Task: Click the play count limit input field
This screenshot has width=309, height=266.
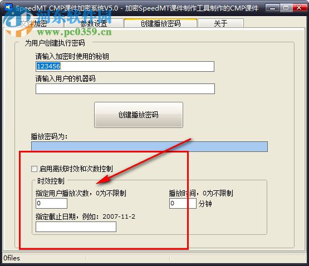Action: [x=51, y=203]
